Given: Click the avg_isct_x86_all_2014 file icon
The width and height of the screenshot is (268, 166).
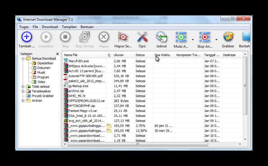Looking at the screenshot, I should pos(66,120).
